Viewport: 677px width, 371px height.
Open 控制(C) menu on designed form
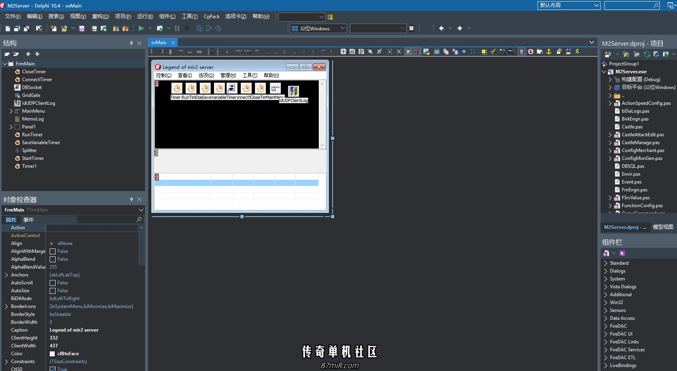pyautogui.click(x=164, y=75)
